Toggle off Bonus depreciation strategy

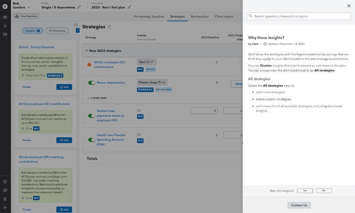click(x=92, y=83)
